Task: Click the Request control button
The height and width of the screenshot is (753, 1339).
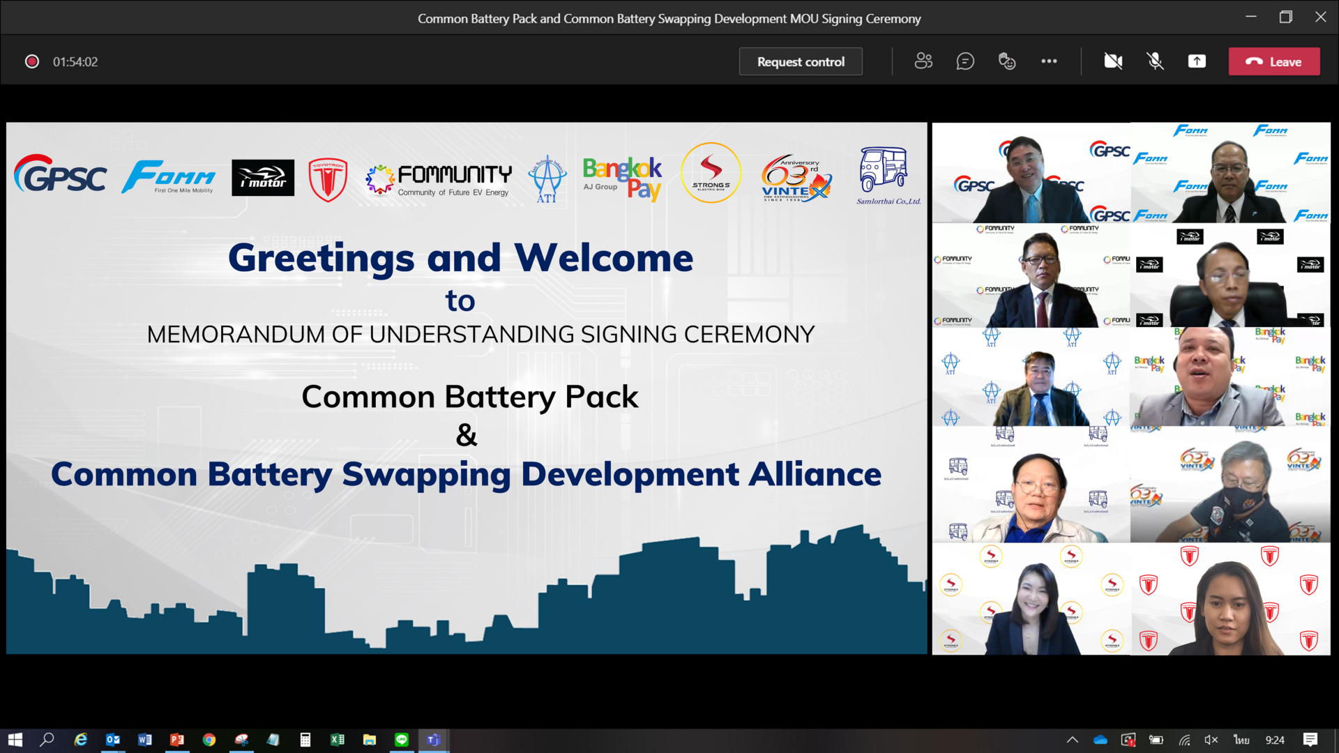Action: 801,61
